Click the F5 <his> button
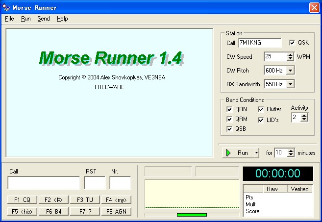 (x=22, y=212)
